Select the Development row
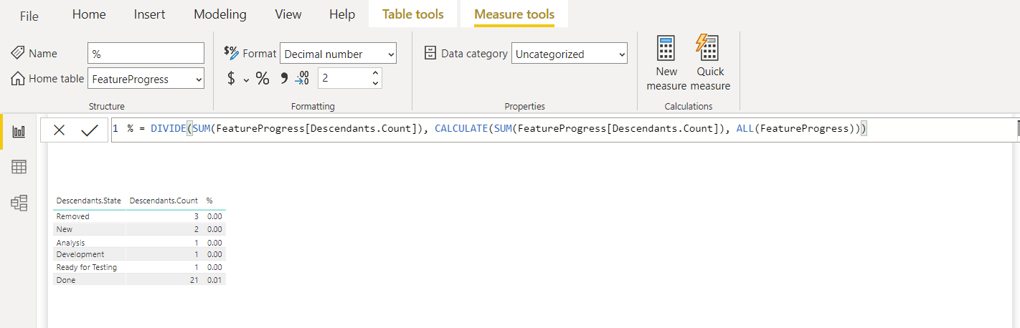 pos(140,254)
